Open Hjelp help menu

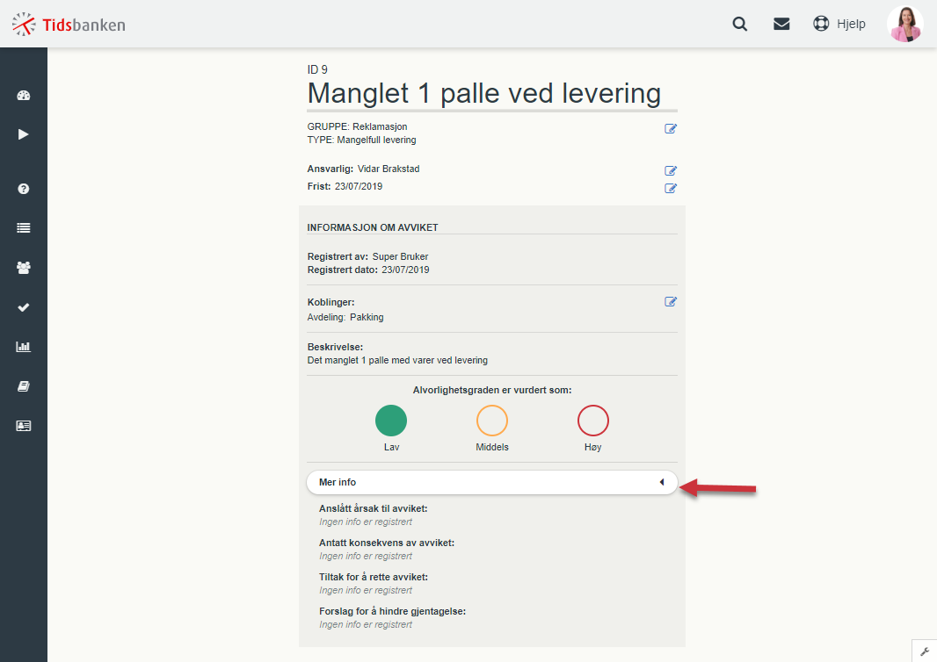(839, 24)
